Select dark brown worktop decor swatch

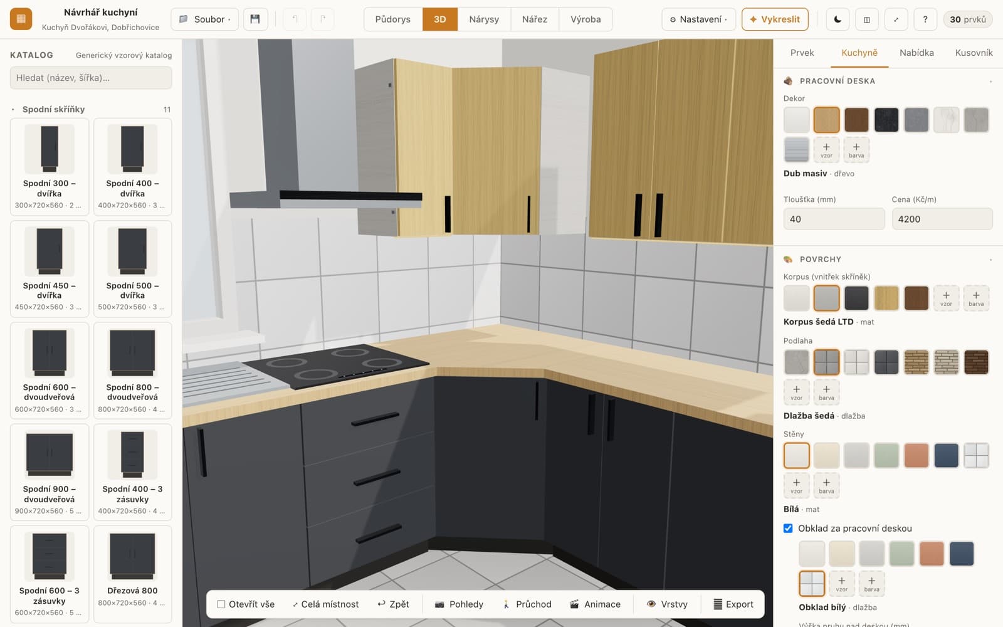[x=856, y=120]
